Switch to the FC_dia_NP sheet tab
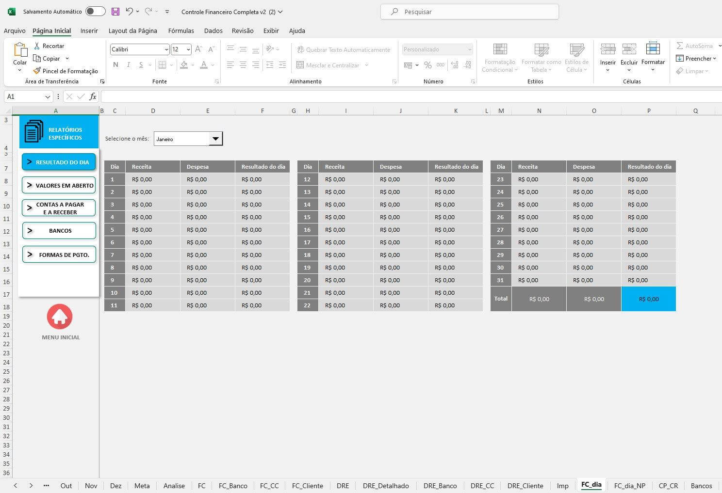This screenshot has height=493, width=722. pos(629,486)
